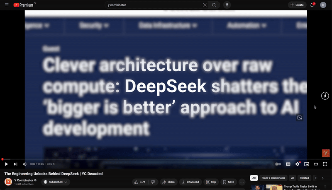
Task: Play the video
Action: pos(6,164)
